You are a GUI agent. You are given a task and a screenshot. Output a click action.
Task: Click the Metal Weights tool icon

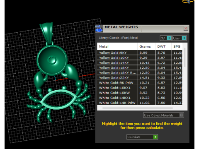tap(99, 29)
